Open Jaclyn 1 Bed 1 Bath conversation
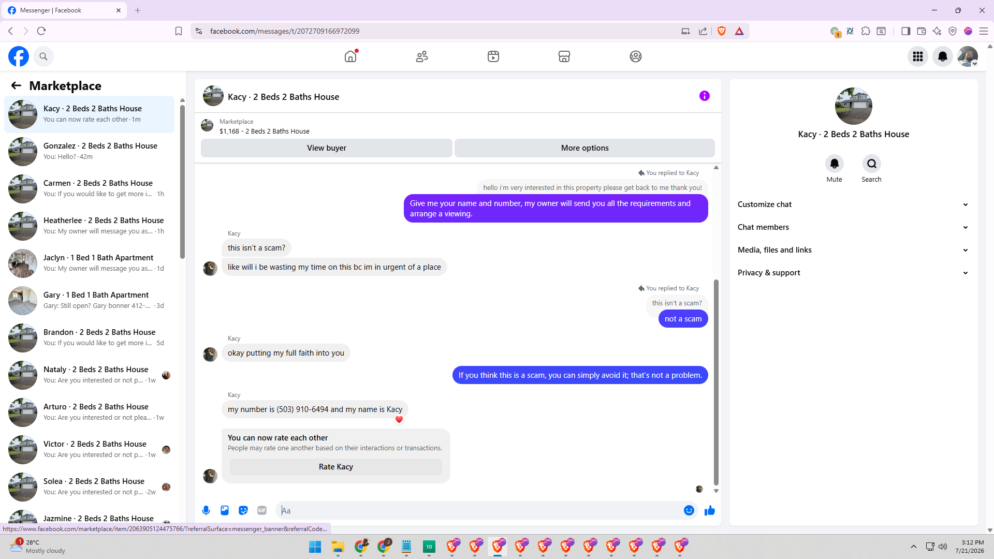Viewport: 994px width, 559px height. coord(89,263)
